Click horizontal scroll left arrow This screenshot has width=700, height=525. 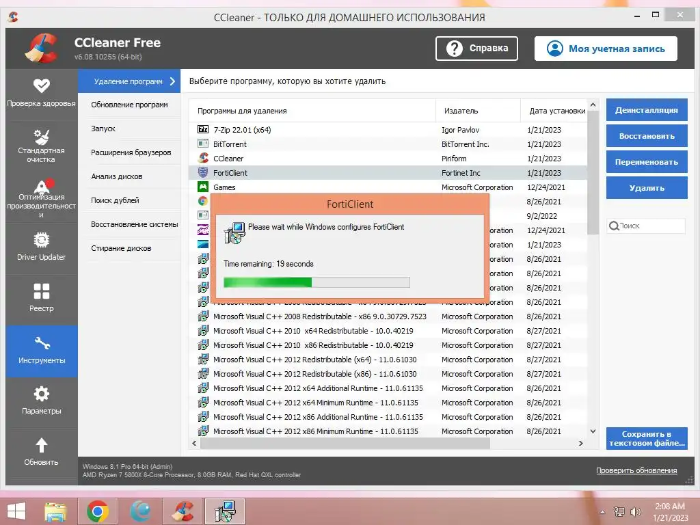click(194, 443)
